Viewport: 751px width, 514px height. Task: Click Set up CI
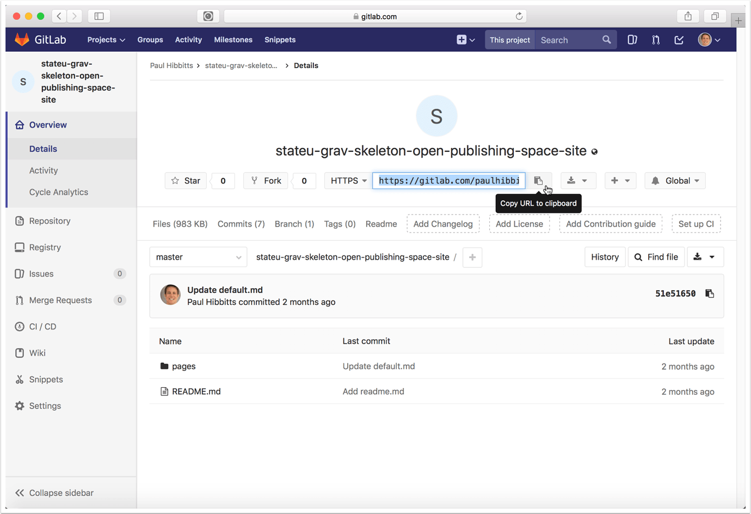(x=696, y=224)
